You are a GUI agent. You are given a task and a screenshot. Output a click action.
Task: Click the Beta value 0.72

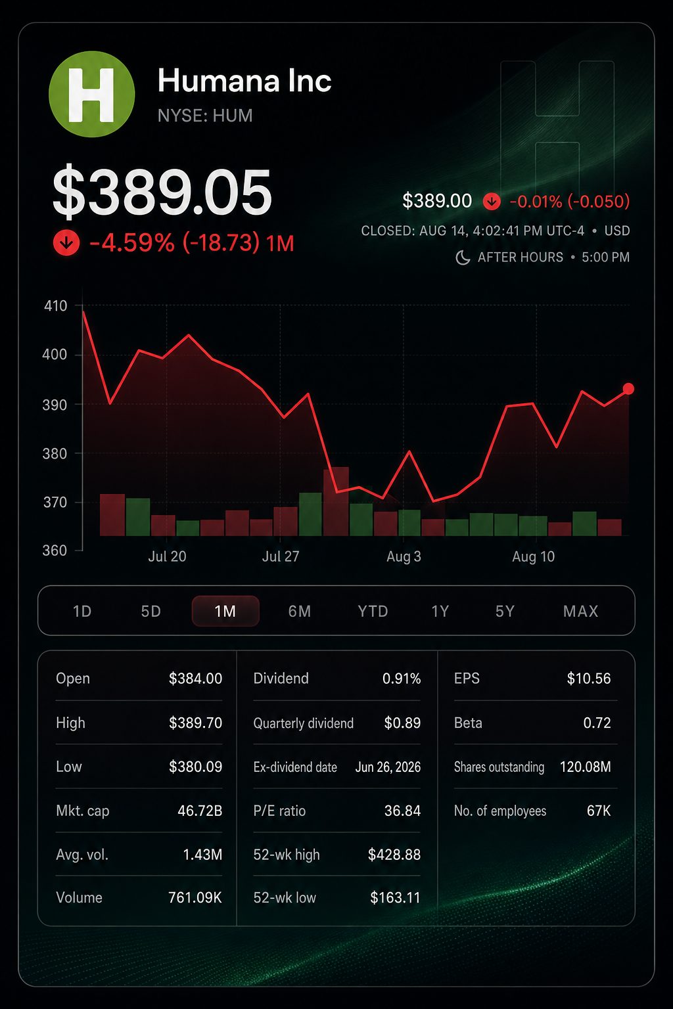(597, 723)
